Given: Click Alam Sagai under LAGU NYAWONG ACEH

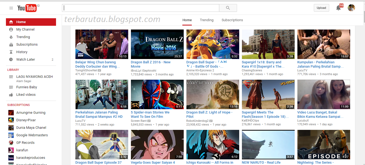Looking at the screenshot, I should [x=24, y=81].
